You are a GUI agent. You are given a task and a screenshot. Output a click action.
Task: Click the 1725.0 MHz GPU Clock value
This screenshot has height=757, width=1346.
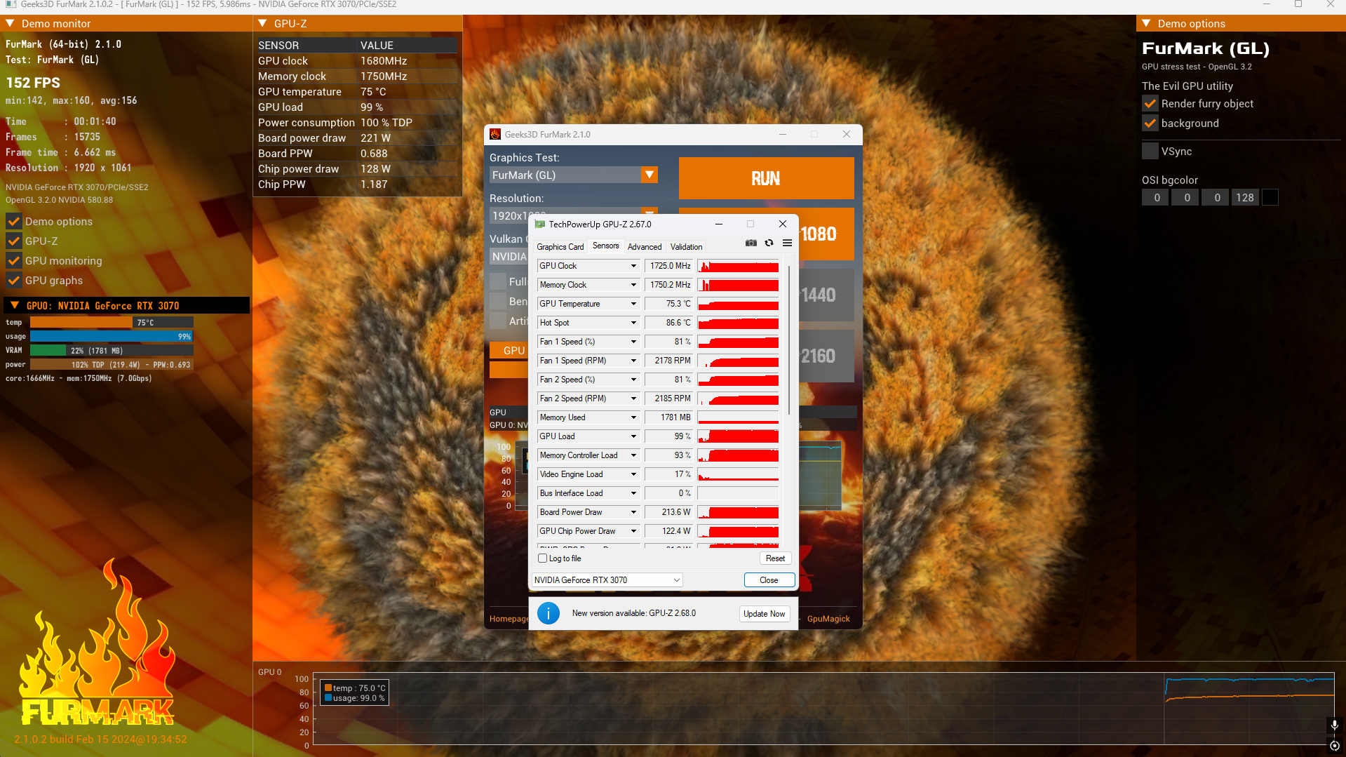tap(669, 266)
